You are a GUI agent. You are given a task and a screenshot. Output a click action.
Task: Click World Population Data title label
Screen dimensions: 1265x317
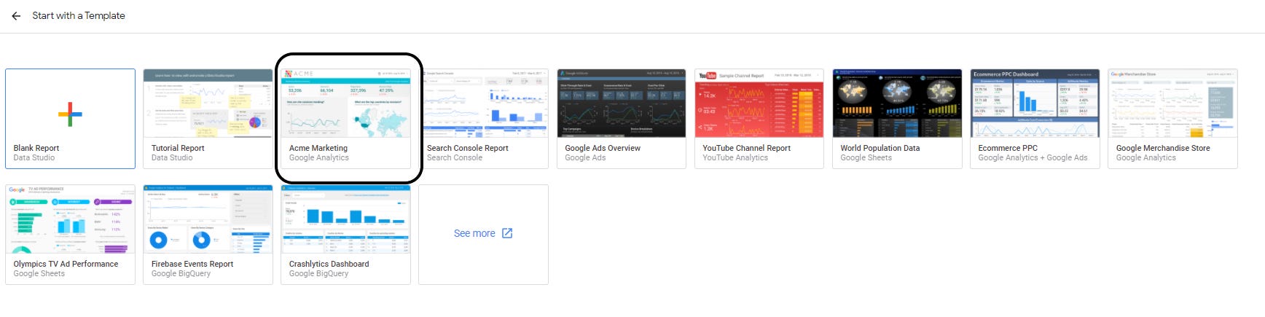click(880, 148)
